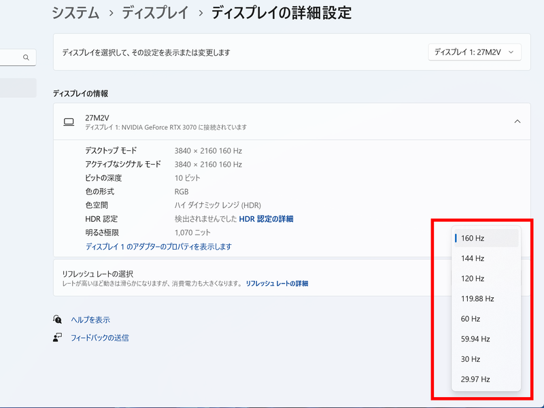Select the 60 Hz refresh rate
This screenshot has width=544, height=408.
486,318
